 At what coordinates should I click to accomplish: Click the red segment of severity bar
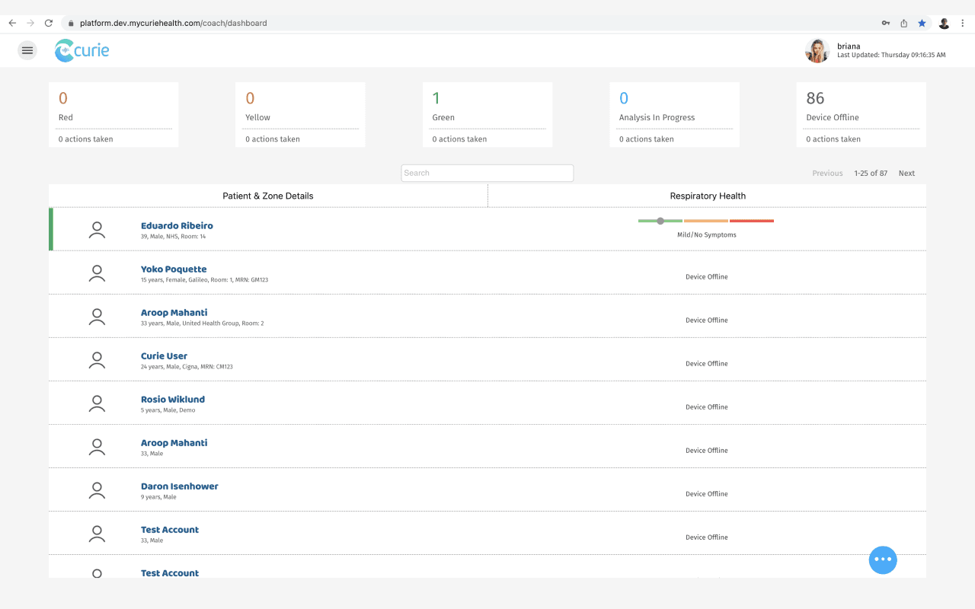pyautogui.click(x=752, y=221)
